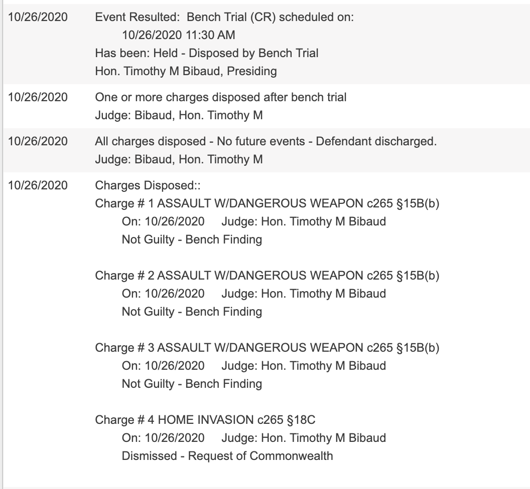Click 'Dismissed - Request of Commonwealth' text
Screen dimensions: 530x489
tap(227, 456)
